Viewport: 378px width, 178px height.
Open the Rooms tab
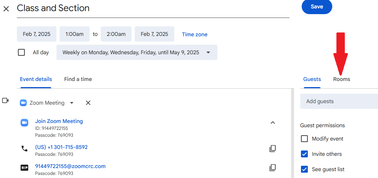[342, 79]
